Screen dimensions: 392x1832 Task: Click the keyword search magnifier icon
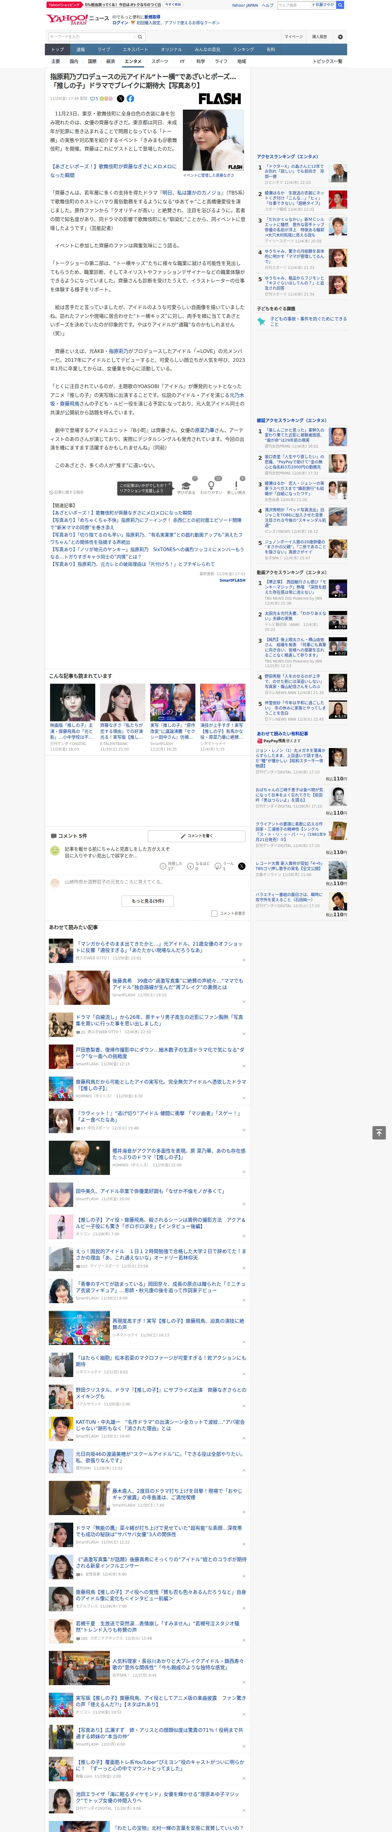[140, 37]
